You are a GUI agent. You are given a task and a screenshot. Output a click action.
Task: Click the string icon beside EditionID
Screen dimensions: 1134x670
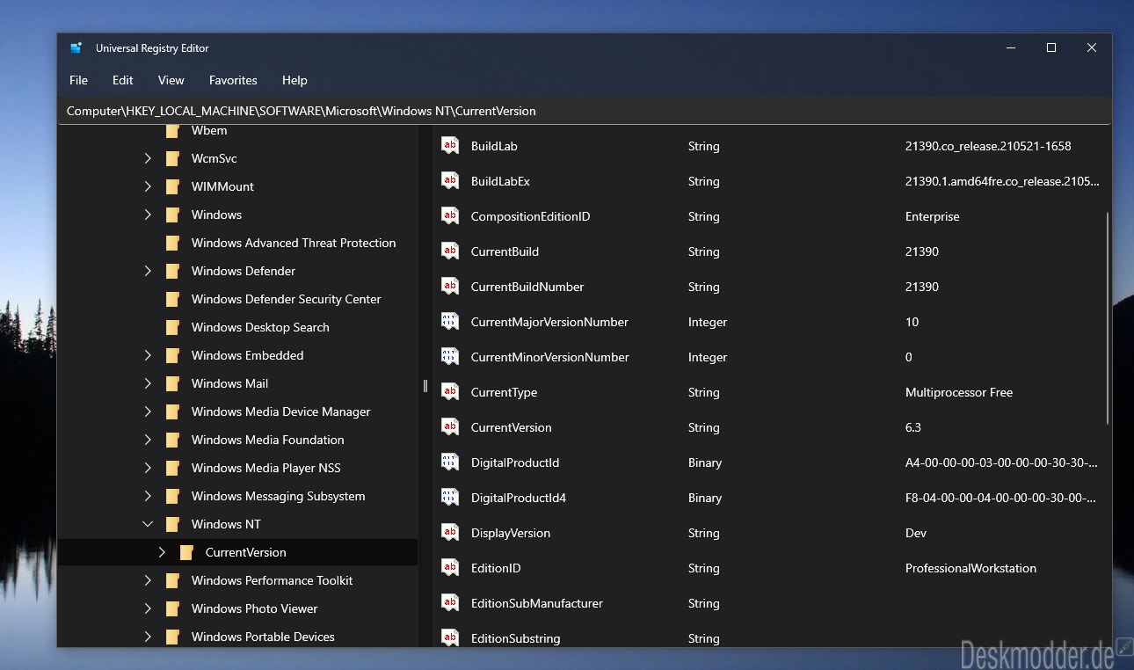point(450,568)
